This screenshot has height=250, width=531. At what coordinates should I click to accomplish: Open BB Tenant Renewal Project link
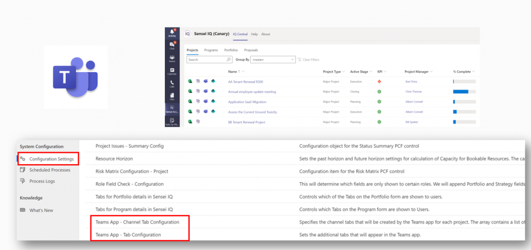coord(246,122)
